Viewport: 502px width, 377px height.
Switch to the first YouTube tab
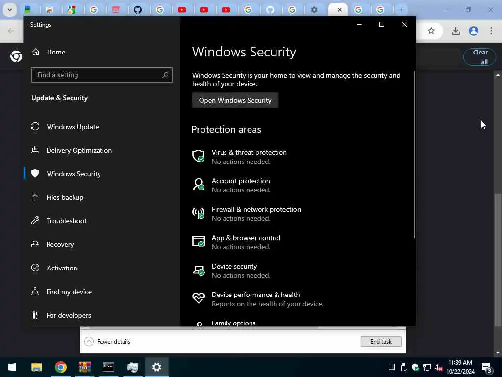tap(182, 10)
